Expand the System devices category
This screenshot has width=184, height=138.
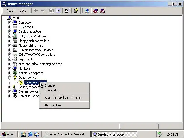[x=9, y=91]
